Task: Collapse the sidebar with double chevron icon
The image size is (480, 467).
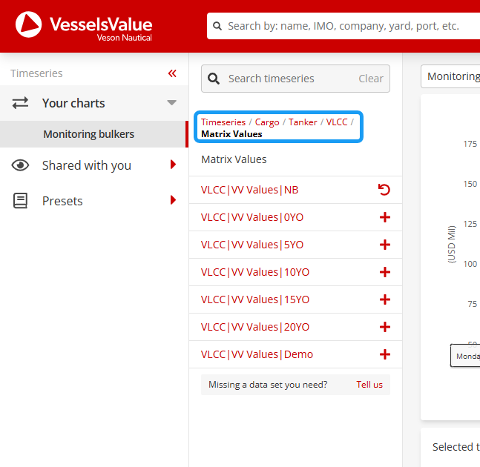Action: pyautogui.click(x=172, y=73)
